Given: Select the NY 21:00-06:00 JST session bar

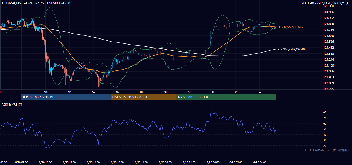Looking at the screenshot, I should (x=226, y=97).
